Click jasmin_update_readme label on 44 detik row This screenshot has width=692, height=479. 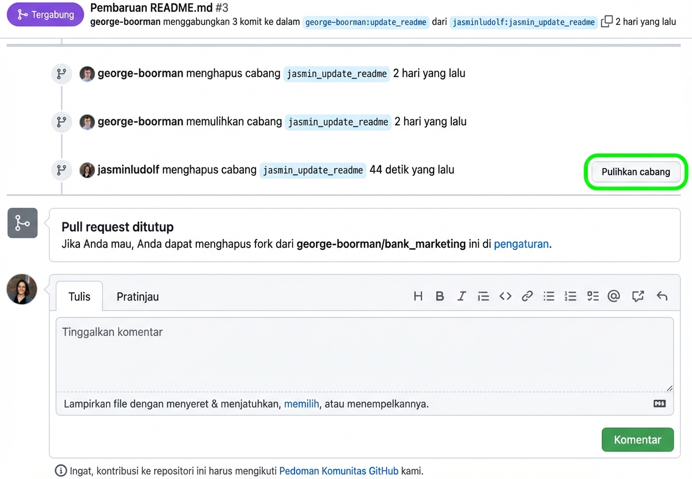[x=313, y=170]
